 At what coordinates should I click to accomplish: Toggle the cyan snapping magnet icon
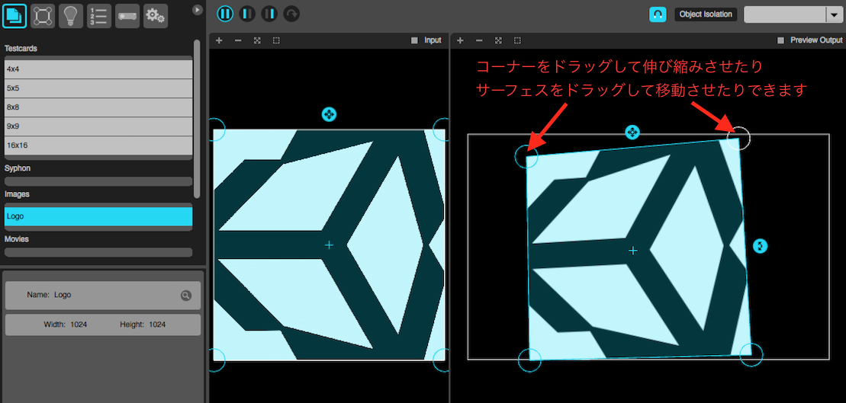coord(657,14)
